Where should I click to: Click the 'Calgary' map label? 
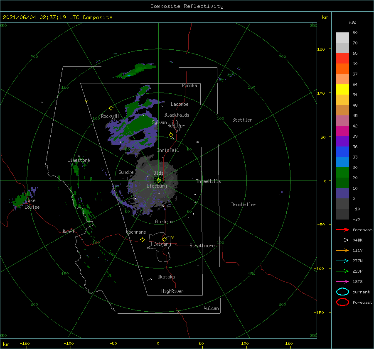(162, 244)
